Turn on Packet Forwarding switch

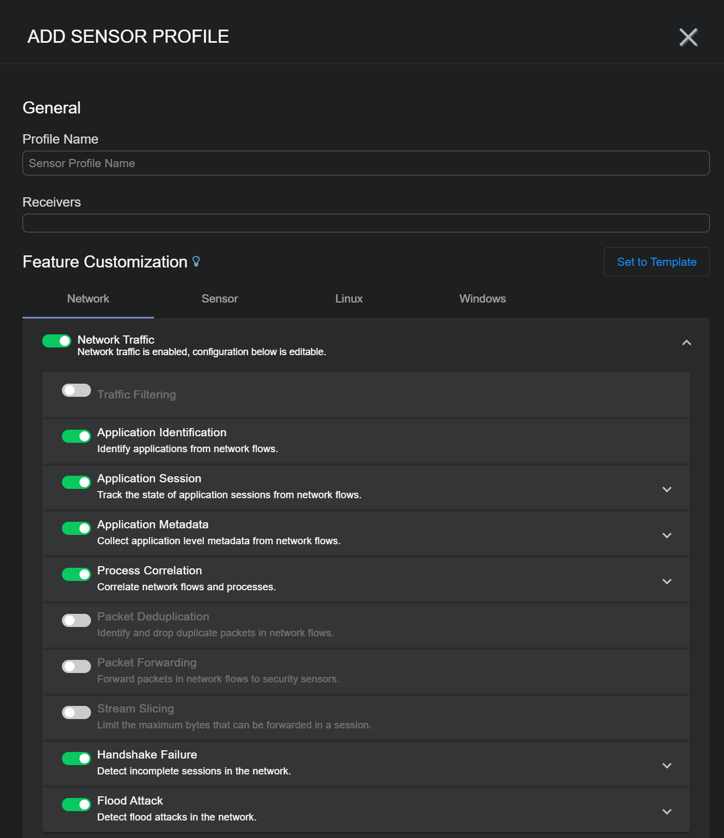[x=76, y=666]
